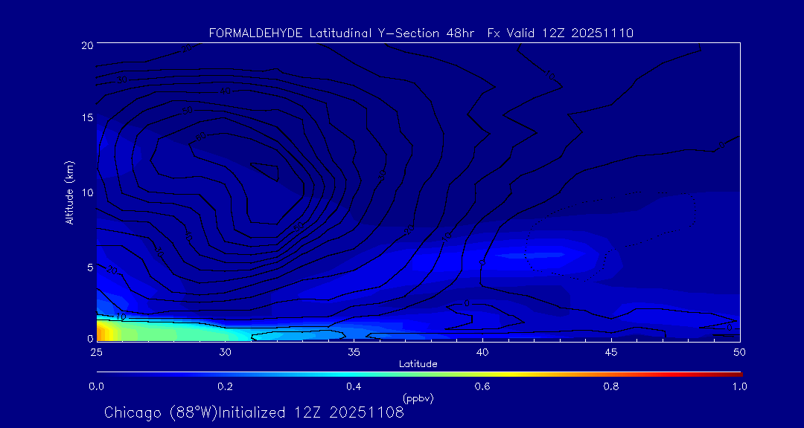The image size is (804, 428).
Task: Select the 40 latitude tick label
Action: pyautogui.click(x=482, y=351)
